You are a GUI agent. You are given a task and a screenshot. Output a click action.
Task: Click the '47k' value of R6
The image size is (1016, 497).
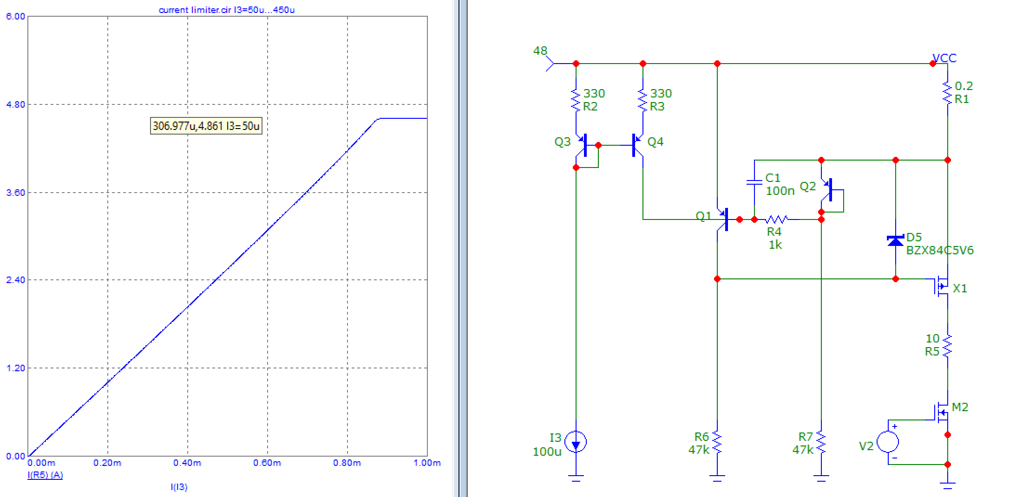(699, 450)
